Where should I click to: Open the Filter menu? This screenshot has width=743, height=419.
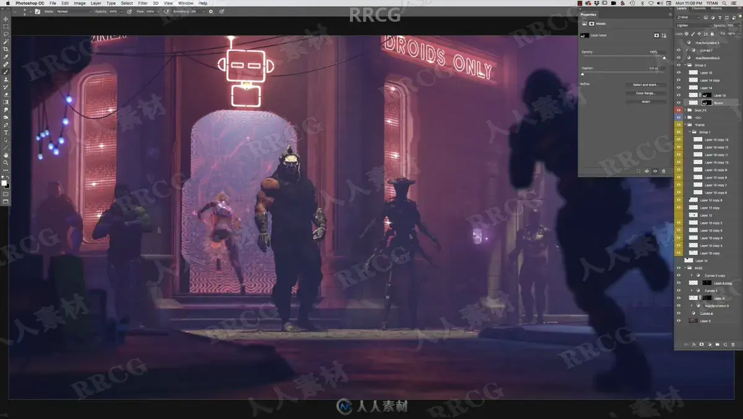[143, 3]
